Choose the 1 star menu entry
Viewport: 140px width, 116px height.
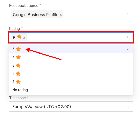71,82
